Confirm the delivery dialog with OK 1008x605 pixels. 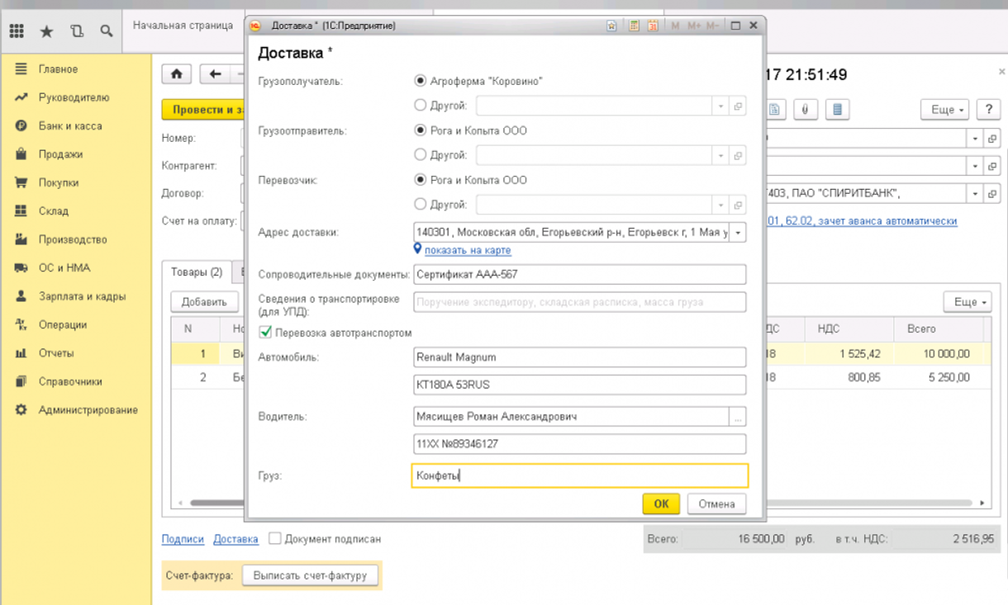[661, 503]
